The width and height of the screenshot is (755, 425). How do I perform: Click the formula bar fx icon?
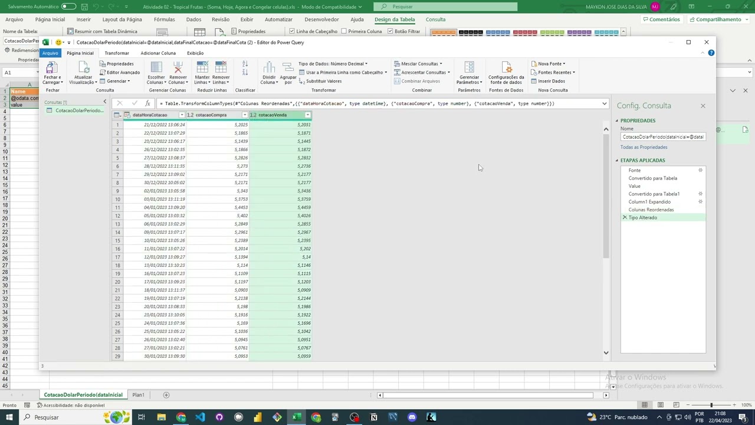pyautogui.click(x=147, y=103)
